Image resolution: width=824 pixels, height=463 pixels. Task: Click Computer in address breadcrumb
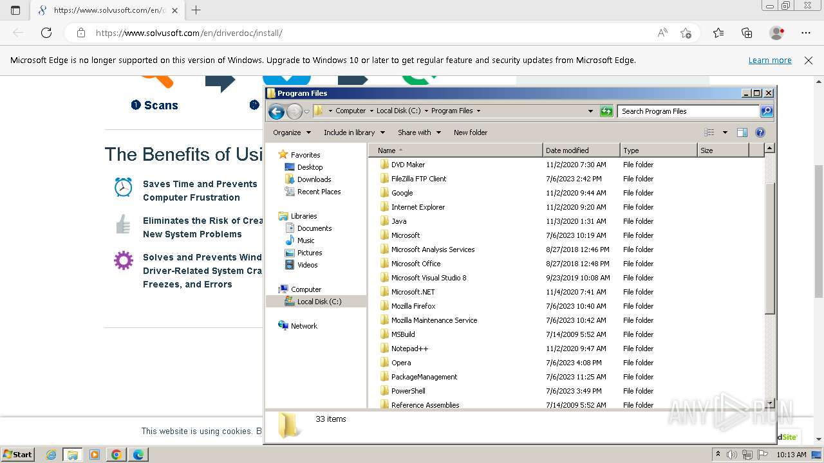(x=350, y=111)
